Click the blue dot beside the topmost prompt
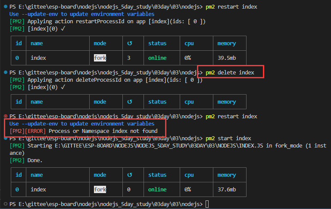The image size is (331, 209). point(6,7)
